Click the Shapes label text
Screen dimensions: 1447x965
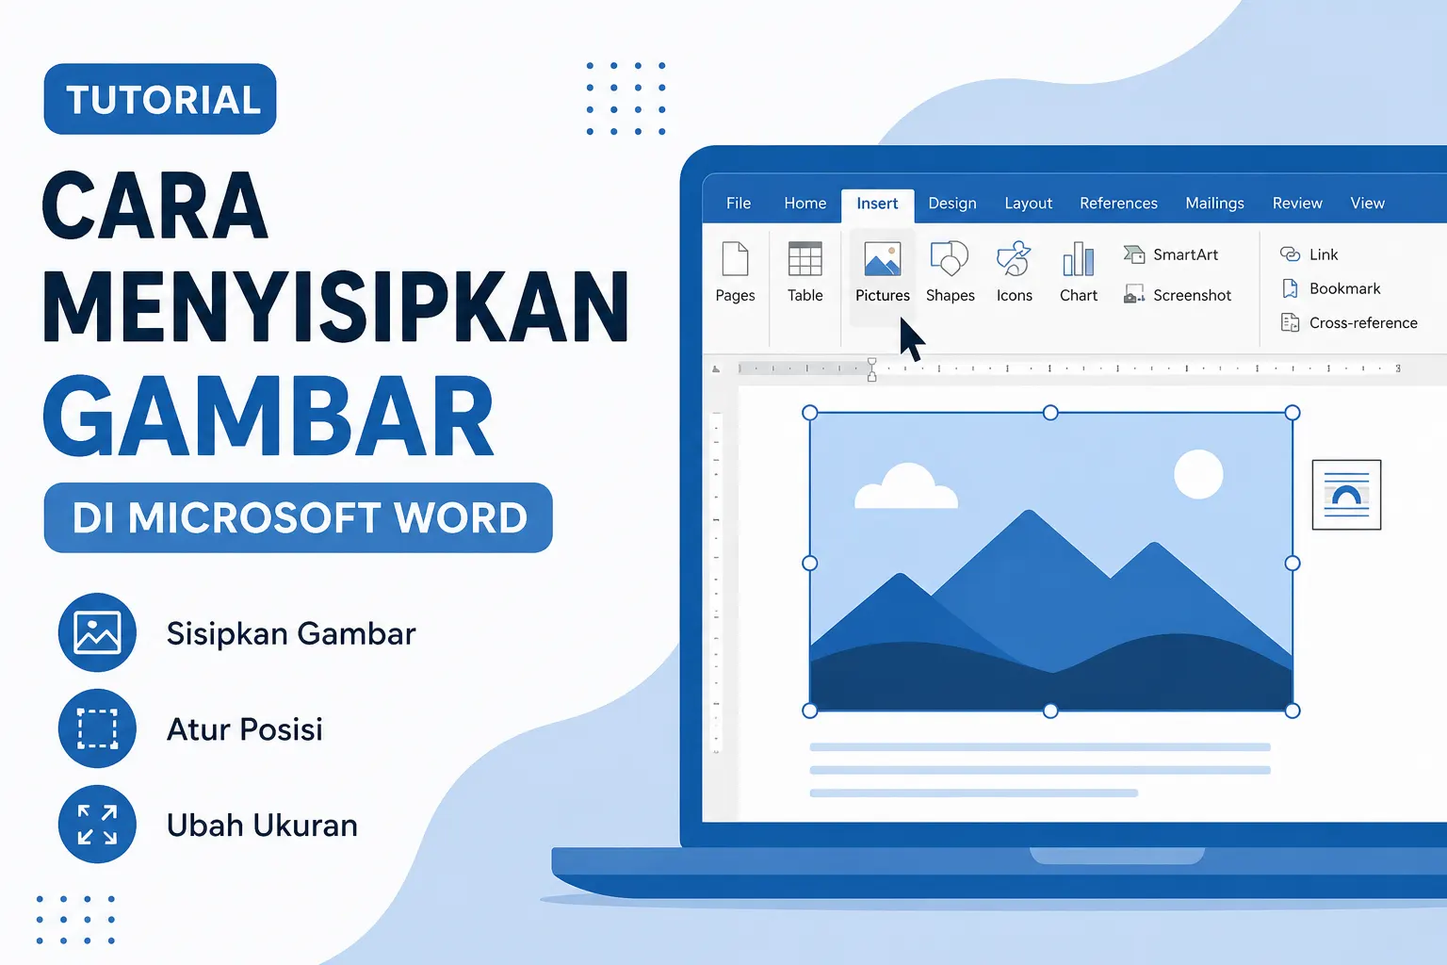(x=950, y=295)
